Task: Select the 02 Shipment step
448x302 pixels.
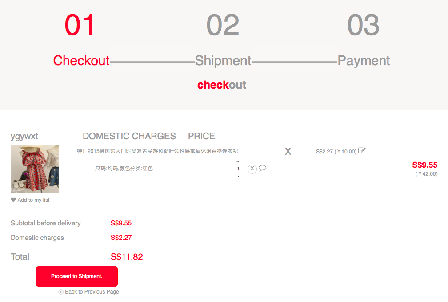Action: point(223,40)
